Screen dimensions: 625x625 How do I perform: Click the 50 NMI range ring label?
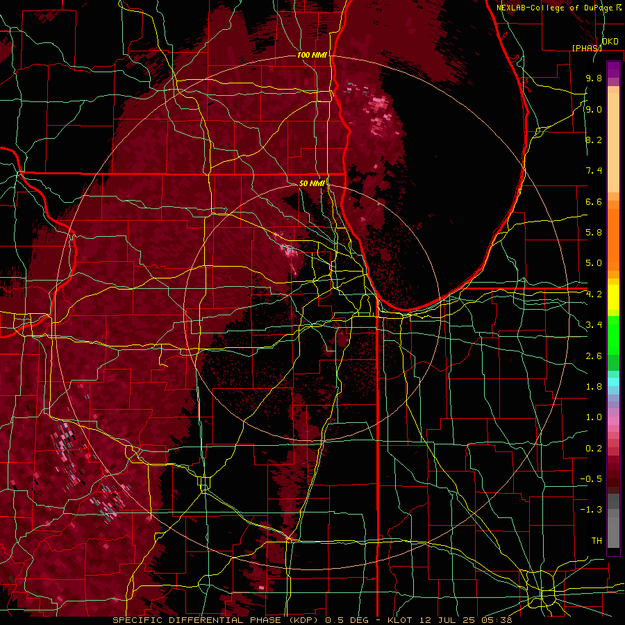coord(312,183)
